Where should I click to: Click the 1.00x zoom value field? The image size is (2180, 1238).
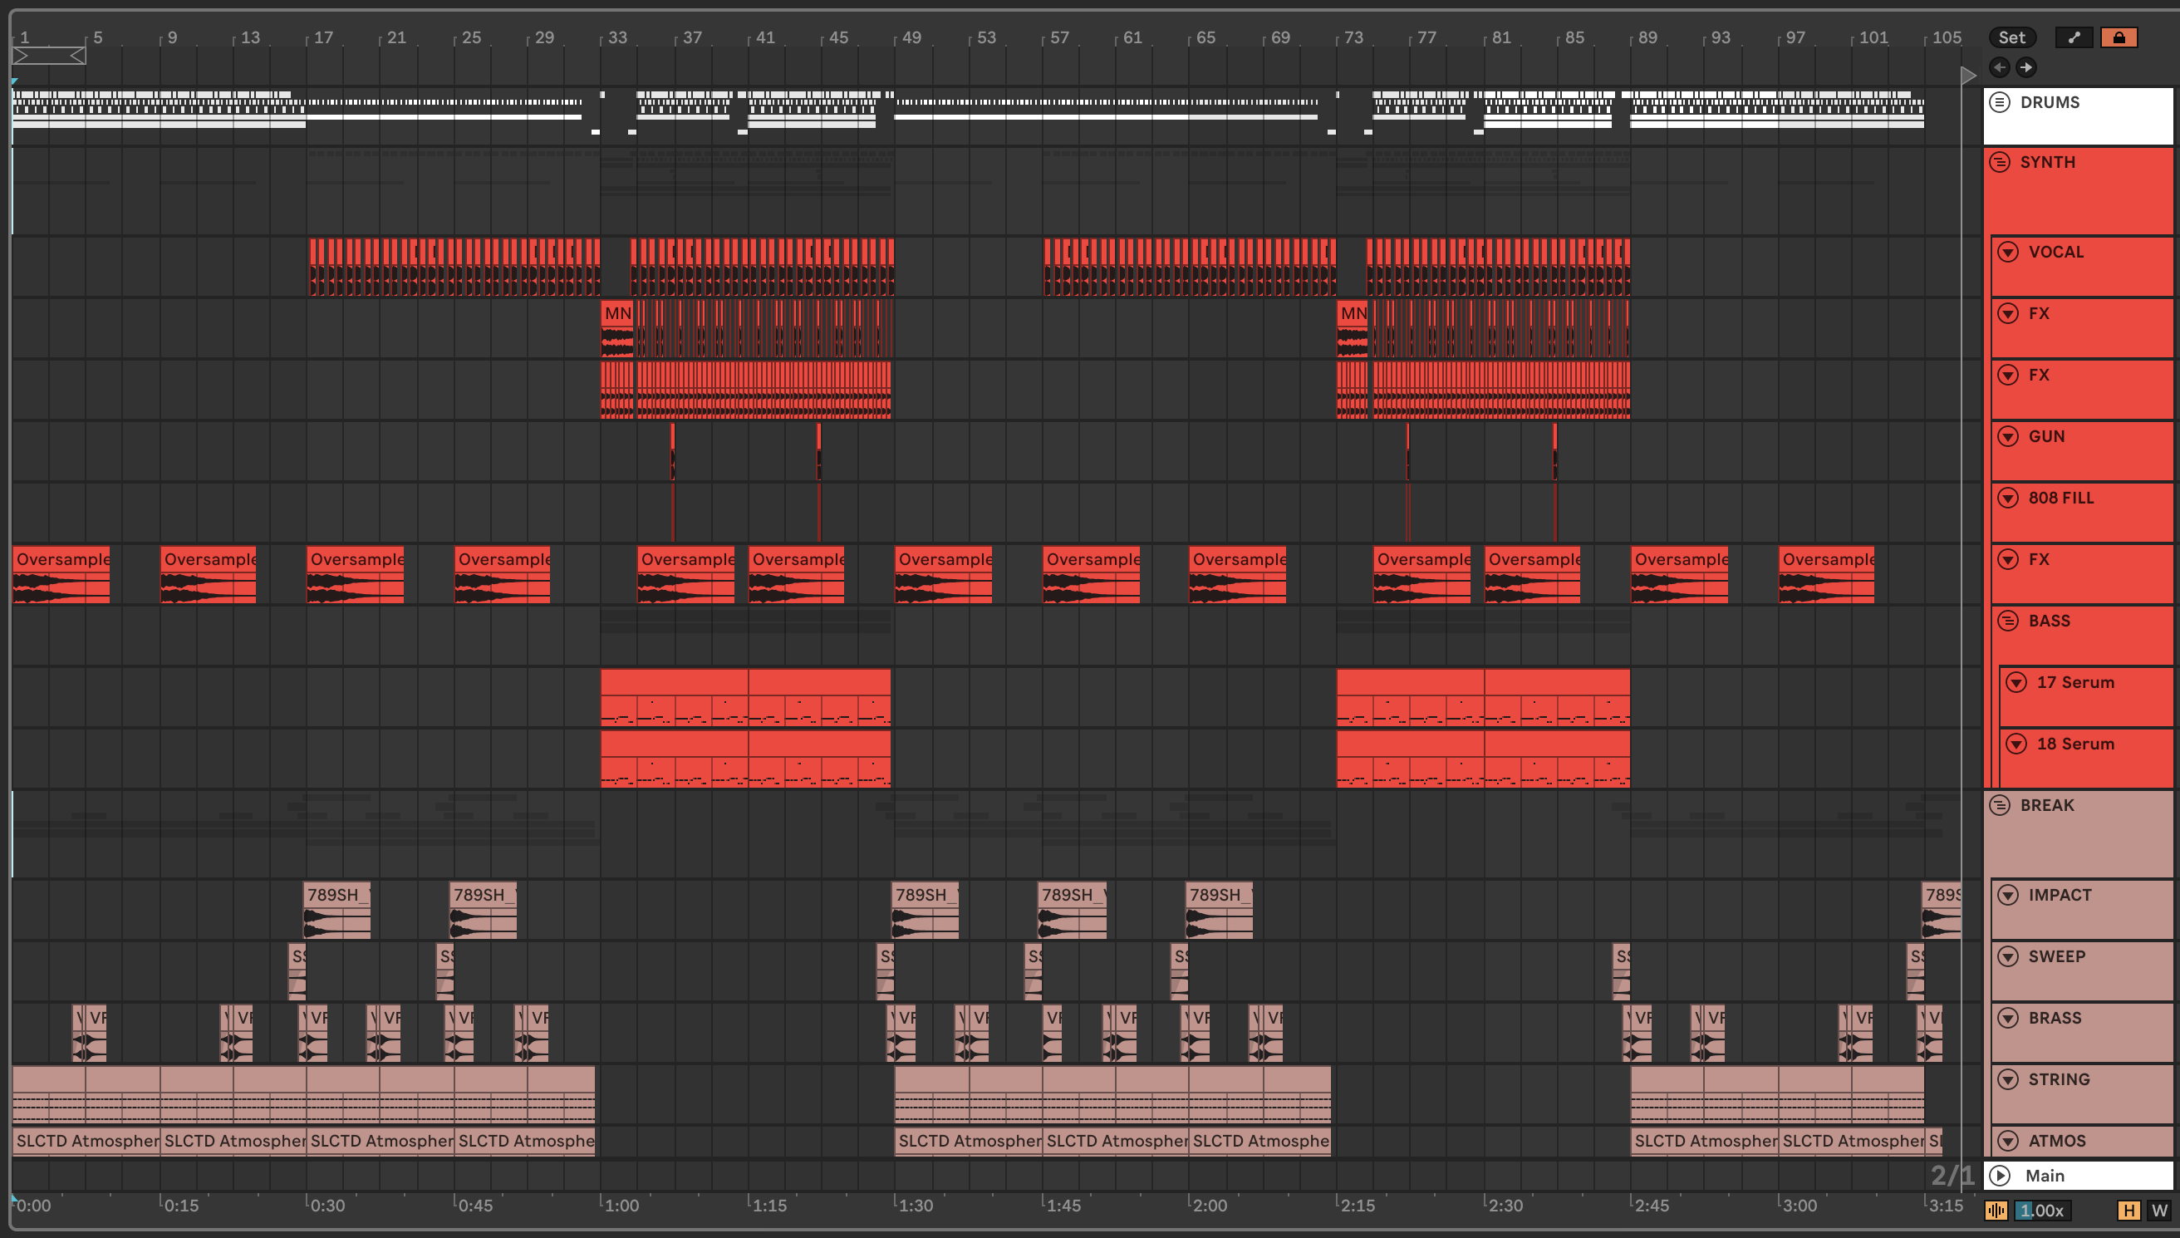point(2041,1210)
